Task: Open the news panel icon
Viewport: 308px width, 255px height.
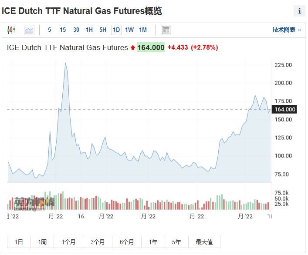Action: [166, 30]
